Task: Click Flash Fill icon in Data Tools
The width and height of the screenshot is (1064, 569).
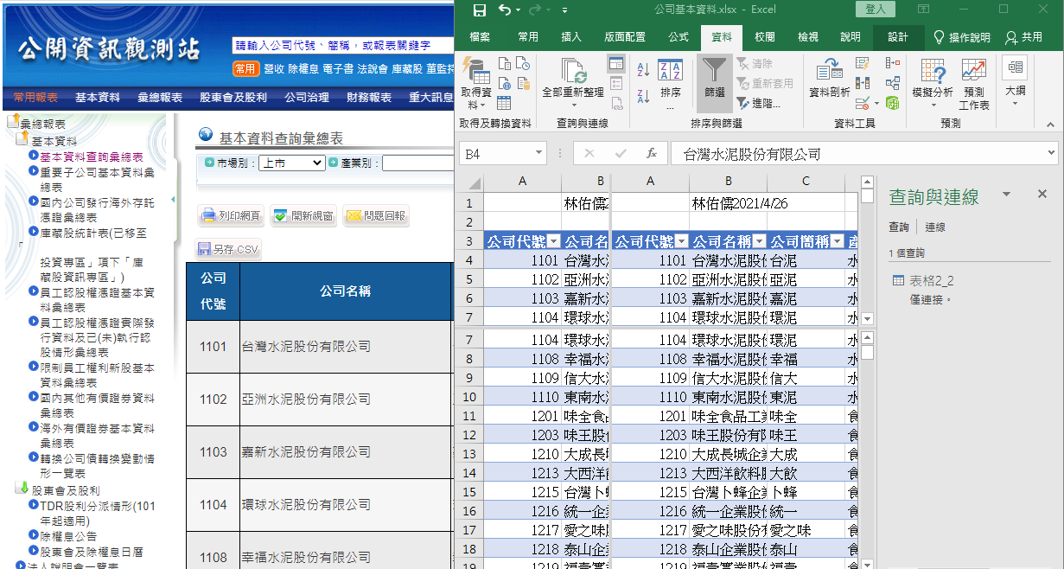Action: click(x=862, y=63)
